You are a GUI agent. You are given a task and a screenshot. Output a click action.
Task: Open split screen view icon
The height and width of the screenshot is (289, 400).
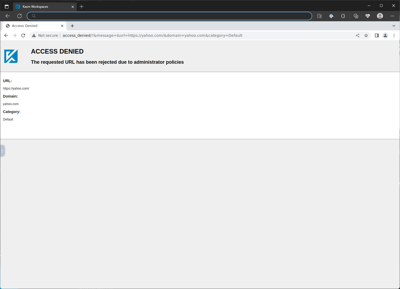(377, 35)
